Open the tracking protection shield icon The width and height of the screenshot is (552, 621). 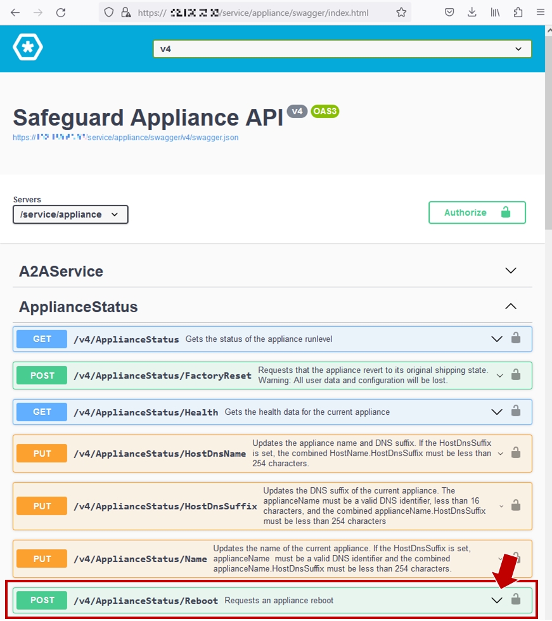[109, 13]
